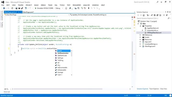Open the TELERIK menu

pos(21,5)
